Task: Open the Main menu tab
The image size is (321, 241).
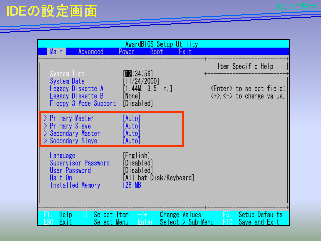Action: (56, 51)
